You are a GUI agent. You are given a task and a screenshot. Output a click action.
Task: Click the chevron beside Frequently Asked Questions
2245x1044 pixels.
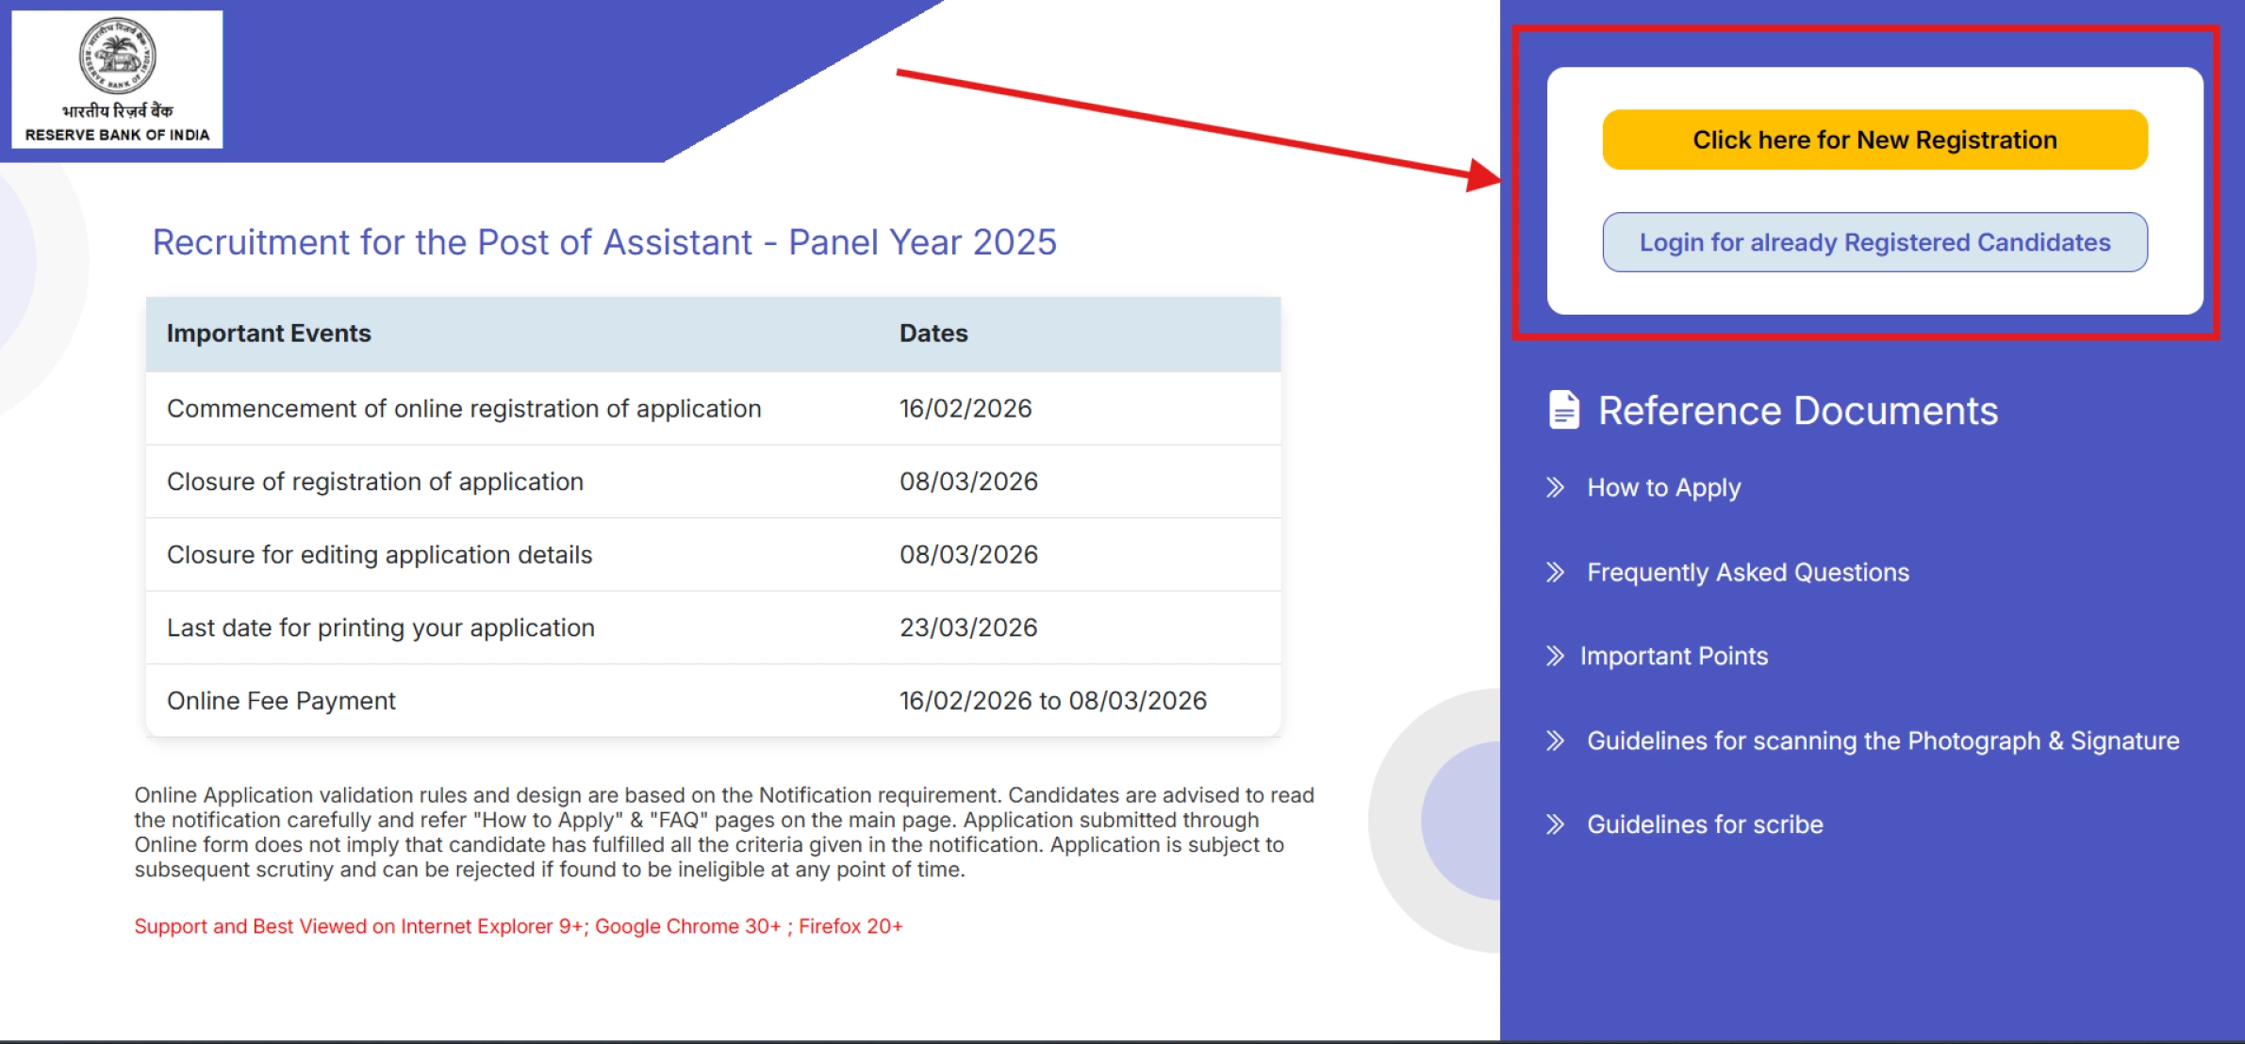1558,572
